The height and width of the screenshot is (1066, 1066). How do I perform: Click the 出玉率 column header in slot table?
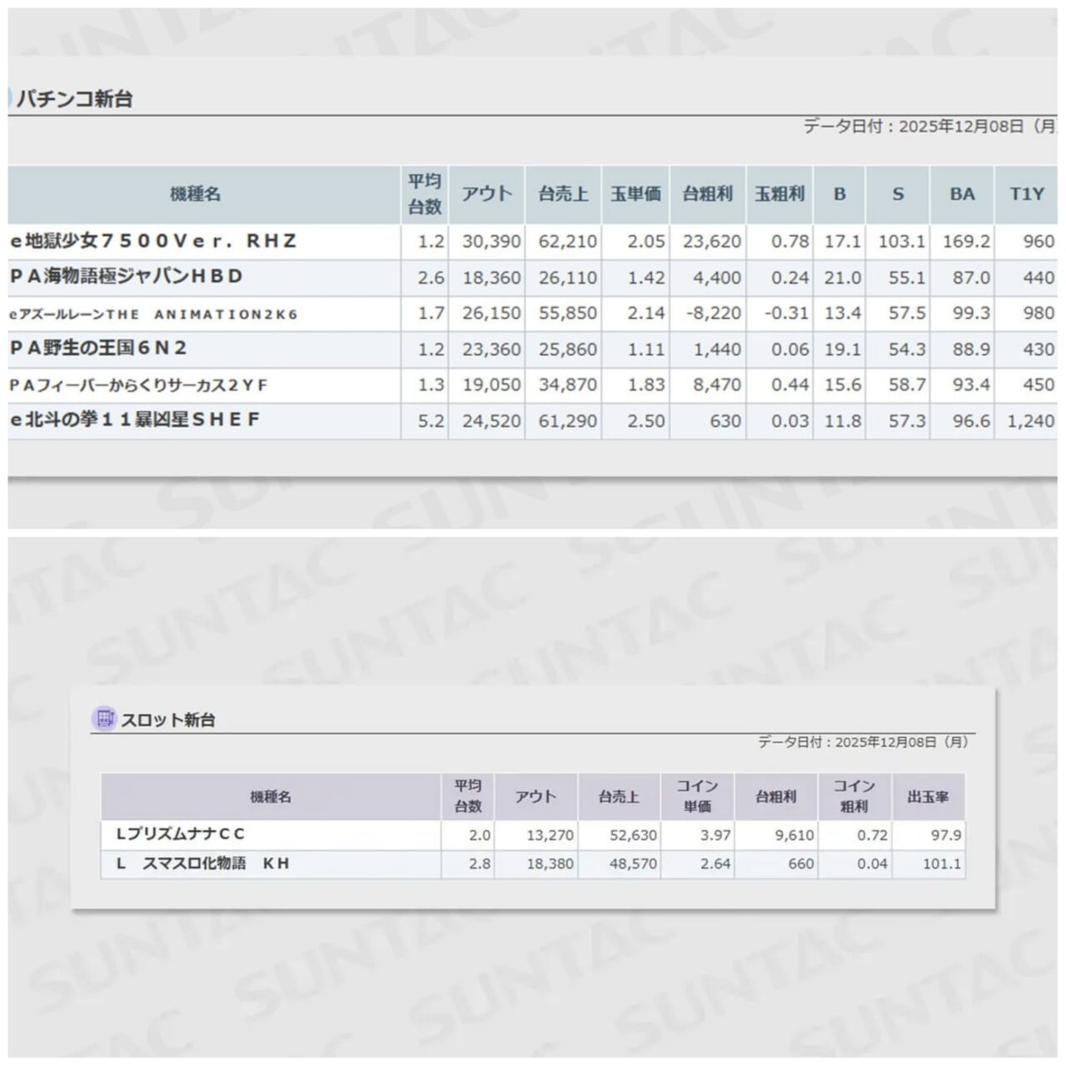click(928, 797)
